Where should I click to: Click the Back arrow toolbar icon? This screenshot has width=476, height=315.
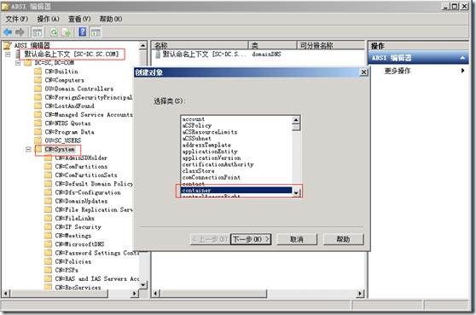click(x=8, y=31)
